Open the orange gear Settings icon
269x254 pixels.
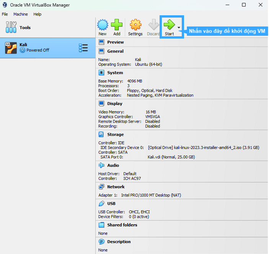(135, 25)
